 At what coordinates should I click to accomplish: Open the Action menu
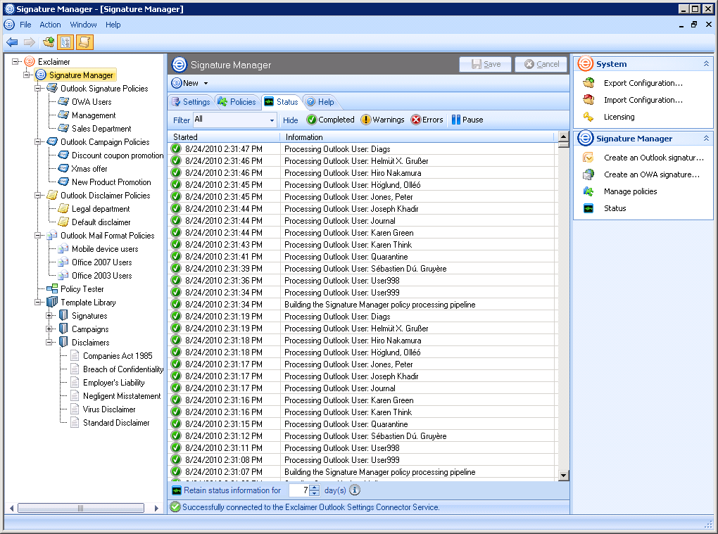[50, 25]
